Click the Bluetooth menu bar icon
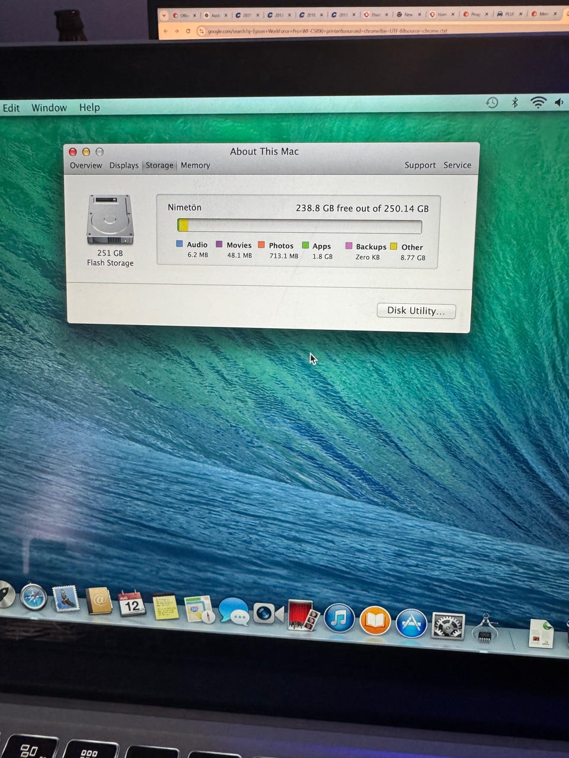This screenshot has height=758, width=569. pyautogui.click(x=514, y=102)
